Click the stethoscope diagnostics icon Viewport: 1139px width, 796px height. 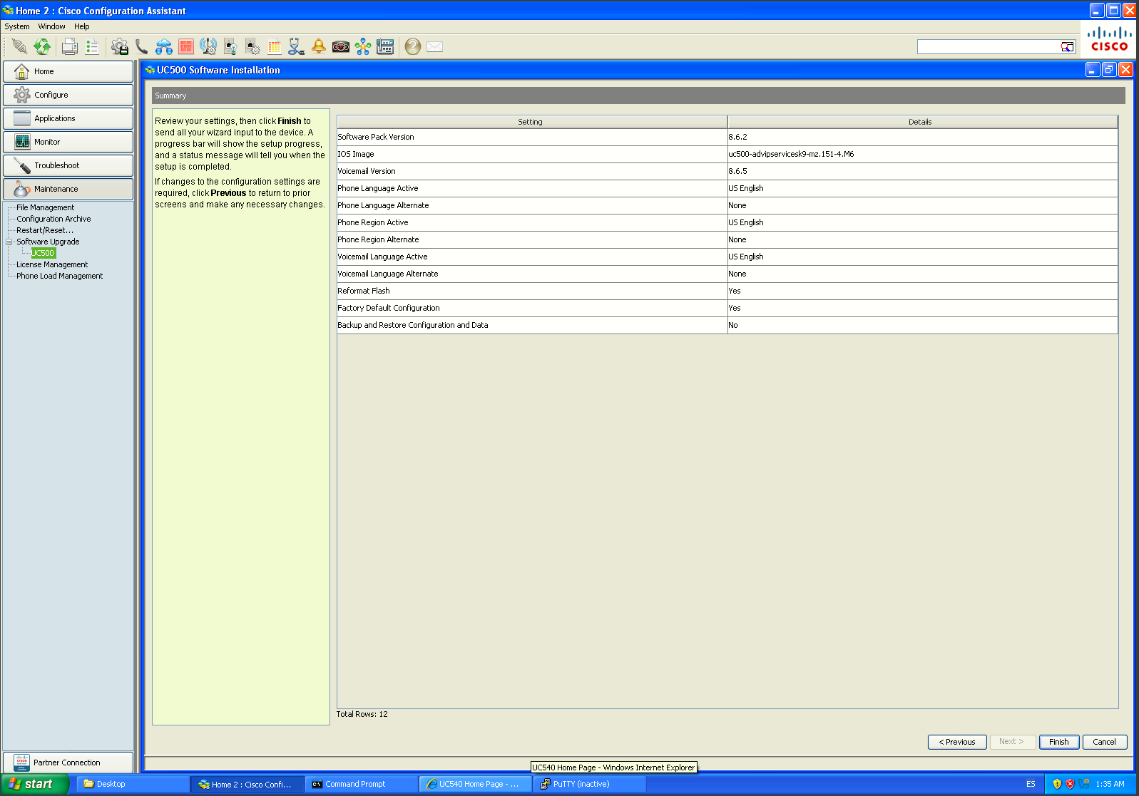[297, 47]
